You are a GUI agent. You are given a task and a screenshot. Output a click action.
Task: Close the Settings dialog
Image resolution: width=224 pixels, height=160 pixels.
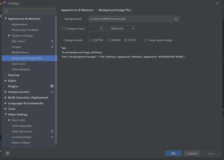point(217,3)
